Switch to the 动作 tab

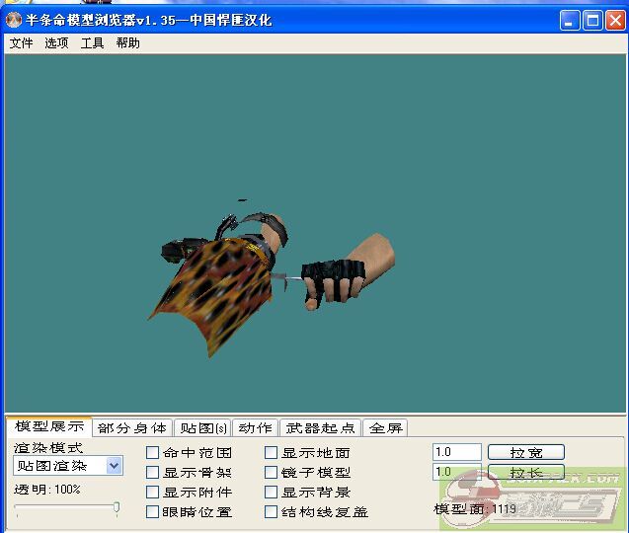(x=255, y=428)
